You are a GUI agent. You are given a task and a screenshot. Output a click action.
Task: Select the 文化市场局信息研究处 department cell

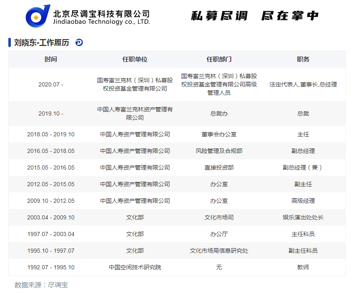tap(219, 251)
